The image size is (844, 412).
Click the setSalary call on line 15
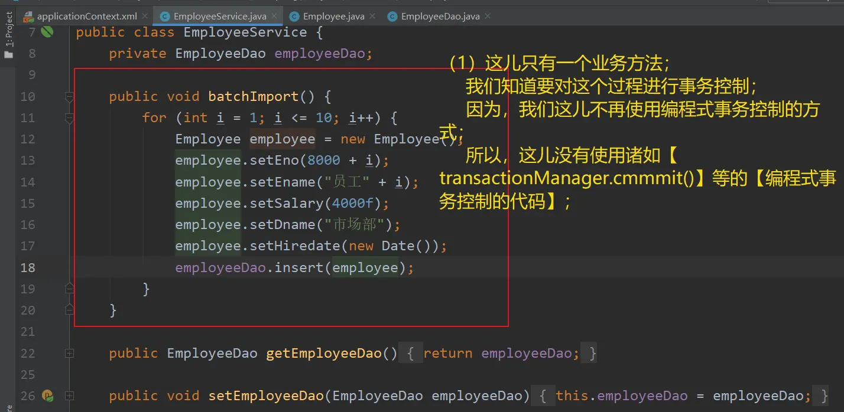point(287,204)
